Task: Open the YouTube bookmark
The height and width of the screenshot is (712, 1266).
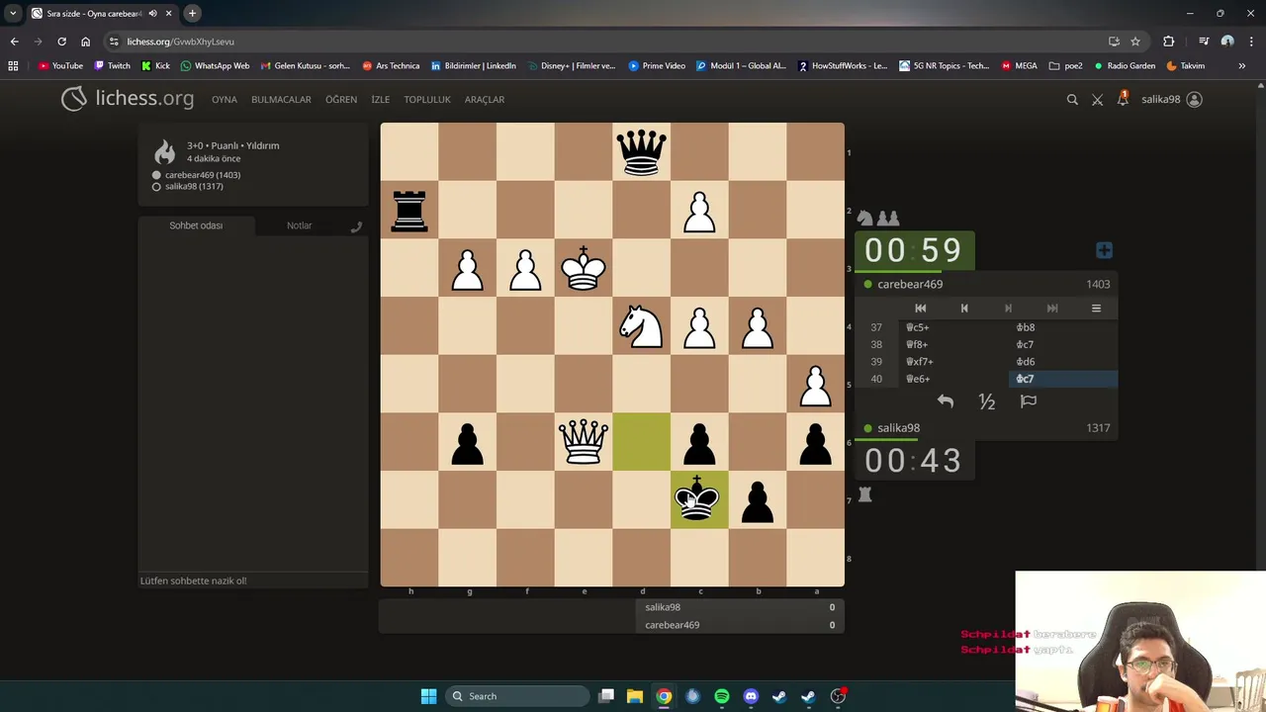Action: point(60,66)
